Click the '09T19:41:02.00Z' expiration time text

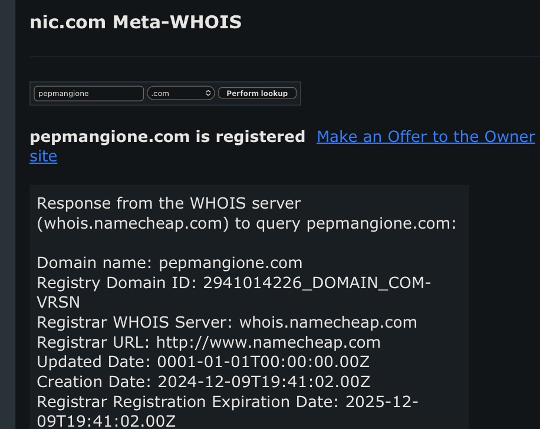tap(106, 421)
